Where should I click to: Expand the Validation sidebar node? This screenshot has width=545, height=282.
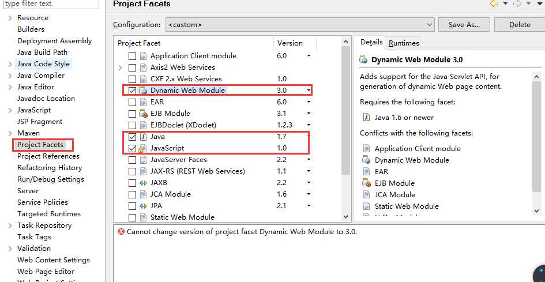tap(10, 249)
